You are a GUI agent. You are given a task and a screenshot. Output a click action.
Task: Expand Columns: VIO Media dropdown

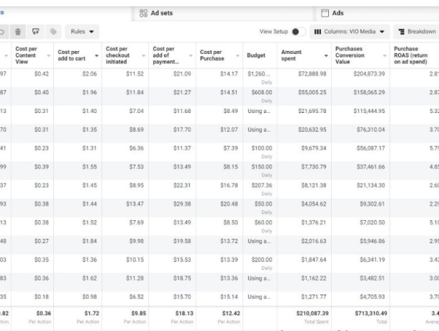pyautogui.click(x=350, y=32)
